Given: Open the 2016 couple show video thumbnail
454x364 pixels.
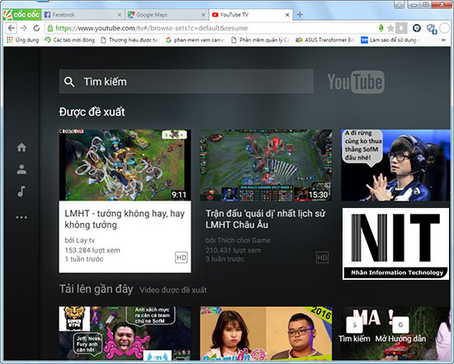Looking at the screenshot, I should (x=266, y=333).
